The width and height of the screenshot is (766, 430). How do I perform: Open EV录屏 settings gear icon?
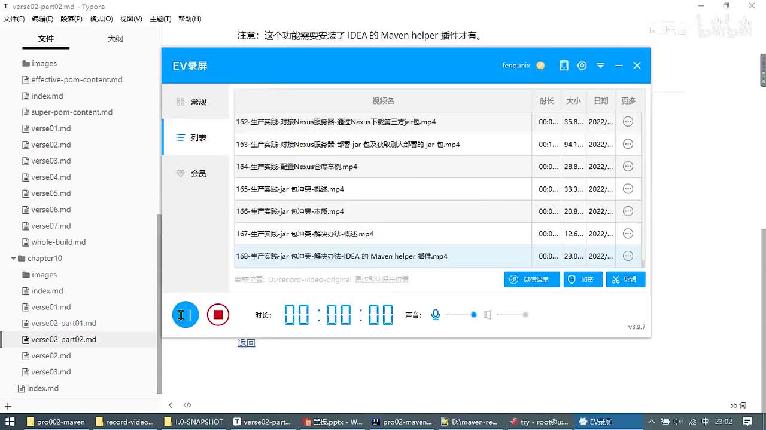(x=582, y=66)
